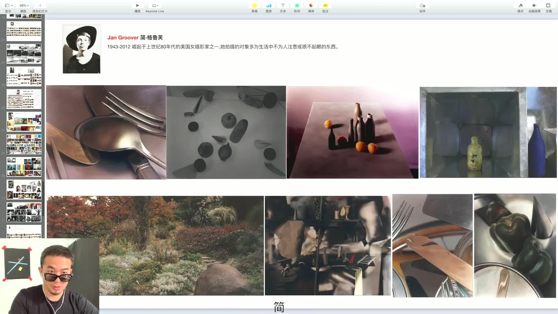Click the slide navigator scrollbar
Viewport: 558px width, 314px height.
tap(43, 199)
